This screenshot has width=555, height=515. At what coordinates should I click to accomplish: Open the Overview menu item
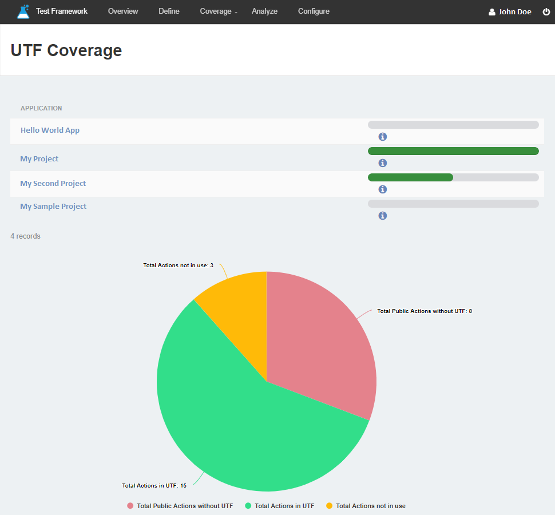coord(123,11)
